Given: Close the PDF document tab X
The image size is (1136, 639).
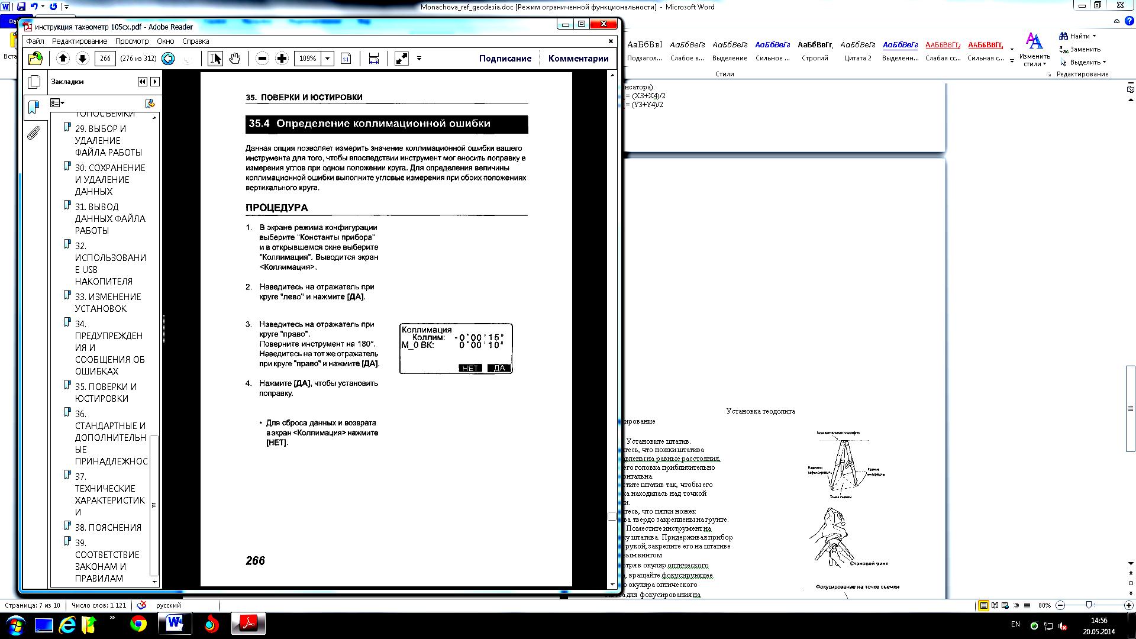Looking at the screenshot, I should 611,41.
